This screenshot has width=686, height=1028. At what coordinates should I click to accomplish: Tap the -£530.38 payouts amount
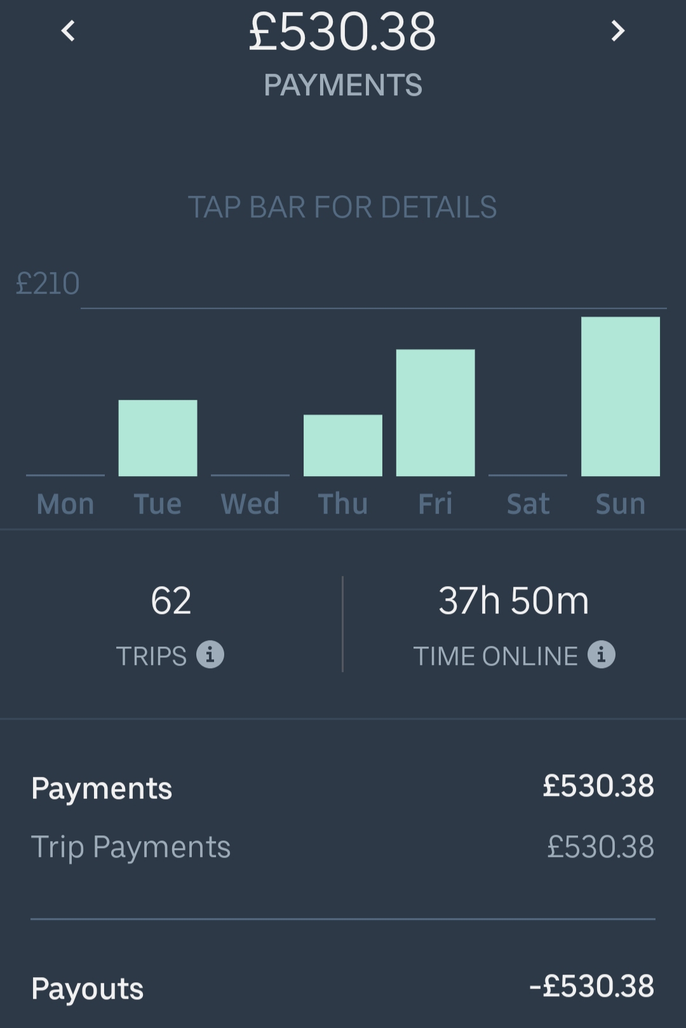591,986
